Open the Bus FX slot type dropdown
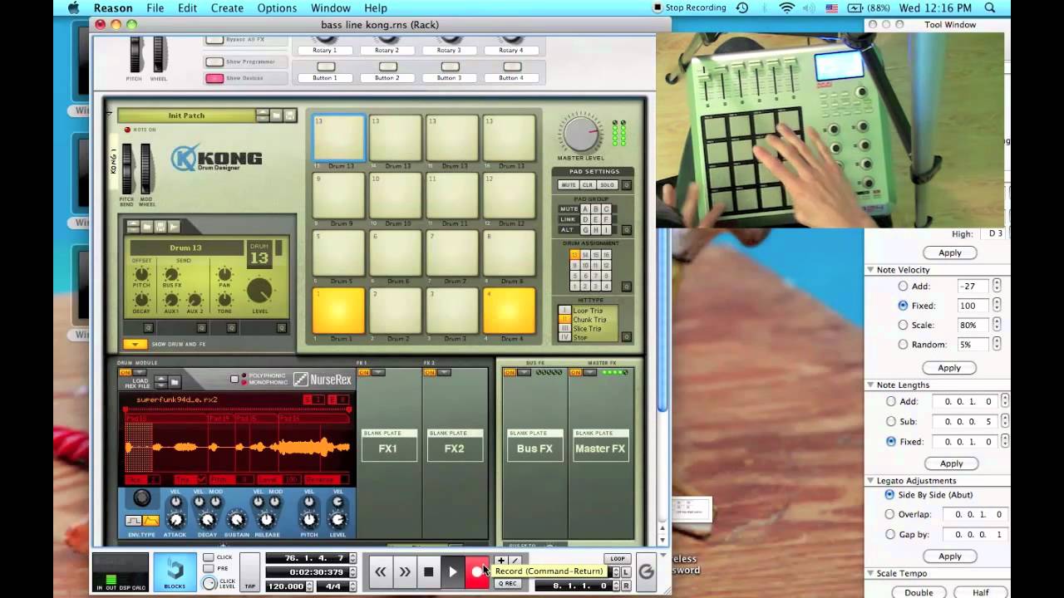This screenshot has height=598, width=1064. (524, 373)
